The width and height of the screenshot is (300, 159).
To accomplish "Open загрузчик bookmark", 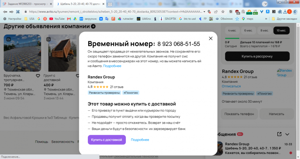I will pos(88,19).
